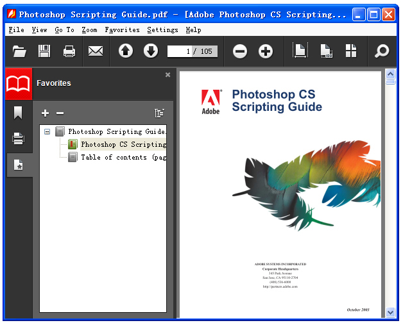403x323 pixels.
Task: Open the page thumbnails sidebar tab
Action: click(18, 138)
